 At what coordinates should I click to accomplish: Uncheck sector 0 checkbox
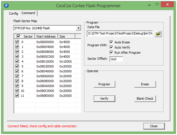coord(17,42)
